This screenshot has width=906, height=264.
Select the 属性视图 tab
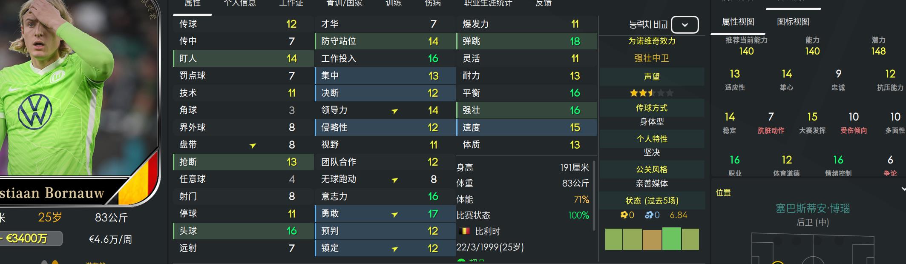click(x=738, y=22)
